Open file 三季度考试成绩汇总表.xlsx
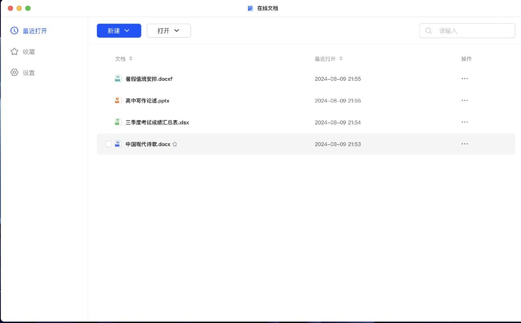This screenshot has height=323, width=521. (x=157, y=122)
